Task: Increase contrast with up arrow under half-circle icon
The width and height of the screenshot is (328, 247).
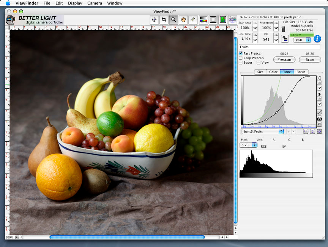Action: (319, 99)
